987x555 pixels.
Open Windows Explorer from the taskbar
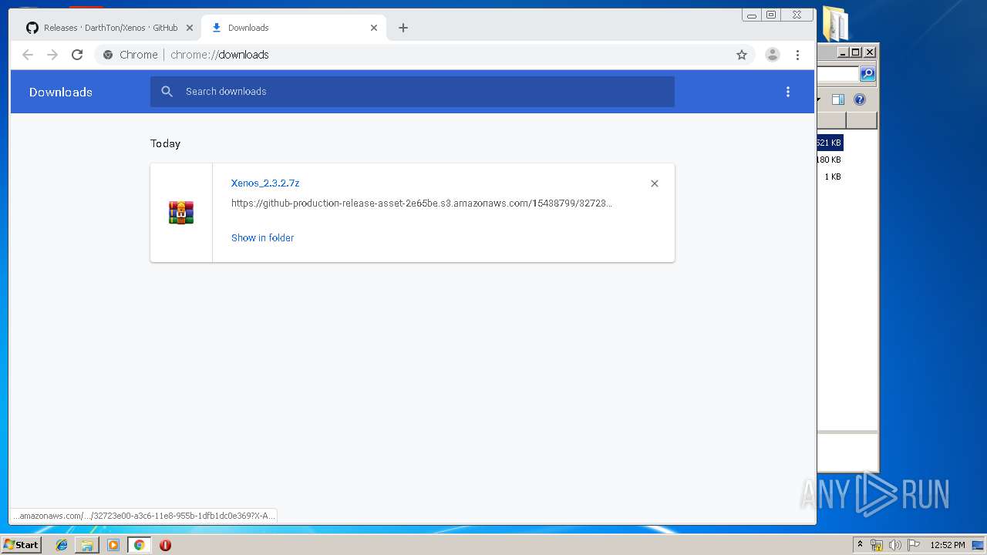click(87, 545)
